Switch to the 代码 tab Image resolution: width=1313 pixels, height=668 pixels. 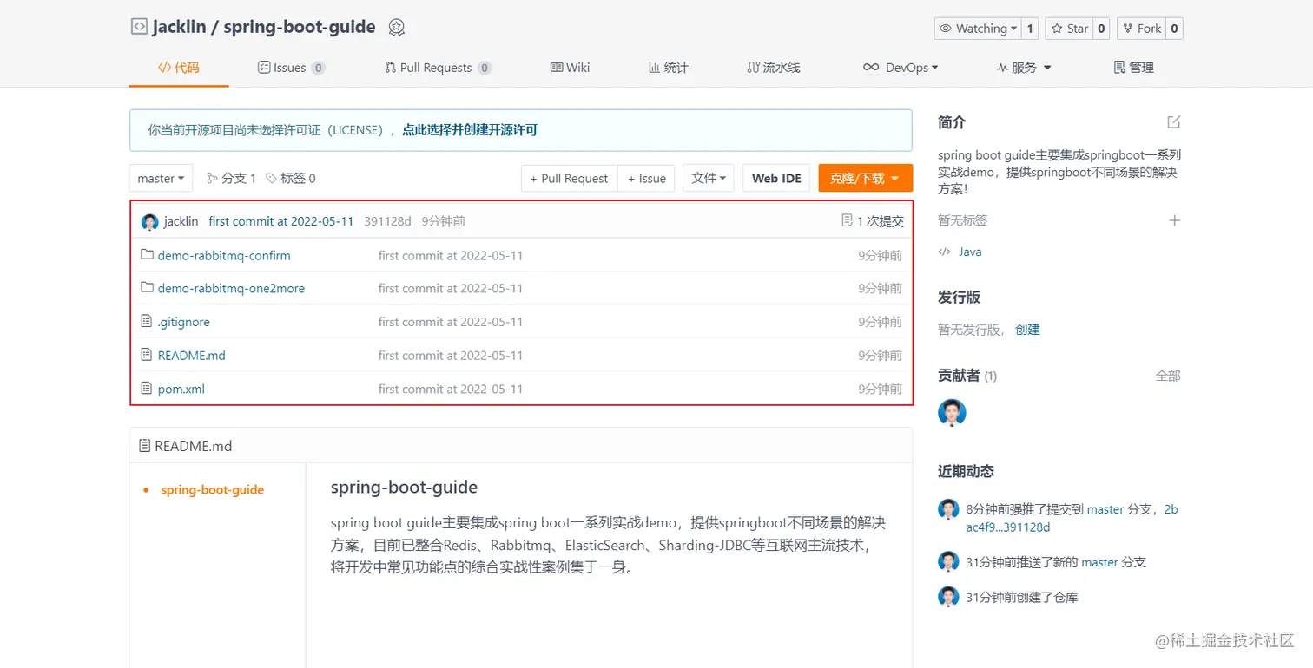(x=179, y=68)
